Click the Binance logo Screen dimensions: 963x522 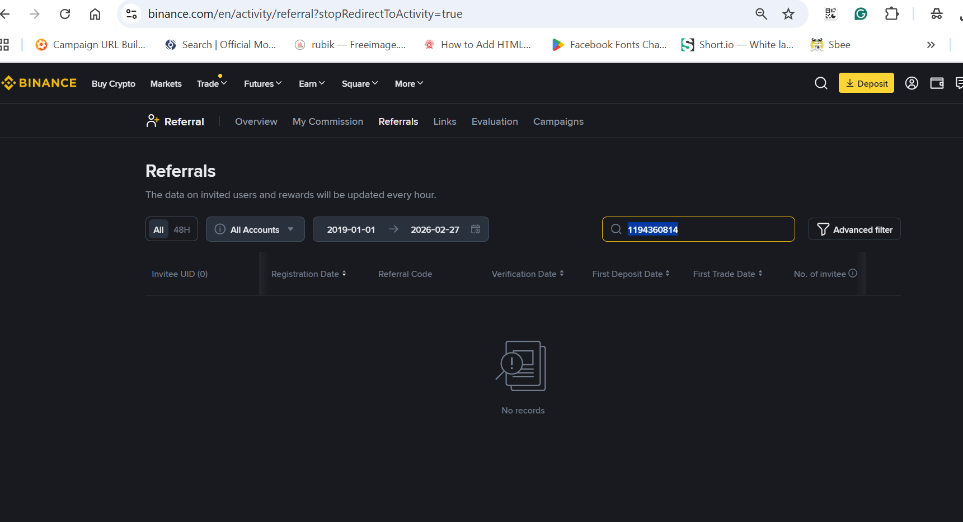tap(39, 83)
